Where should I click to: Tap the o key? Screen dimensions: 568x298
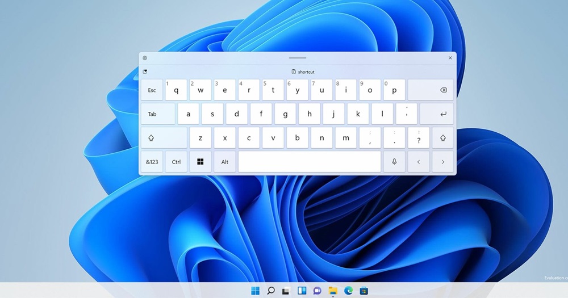[x=370, y=90]
